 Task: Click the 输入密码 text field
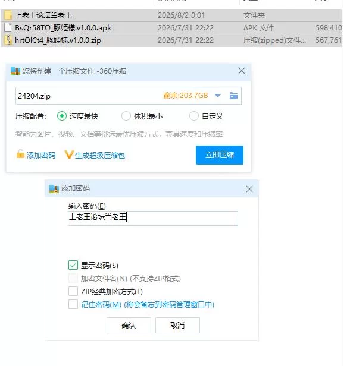[153, 218]
